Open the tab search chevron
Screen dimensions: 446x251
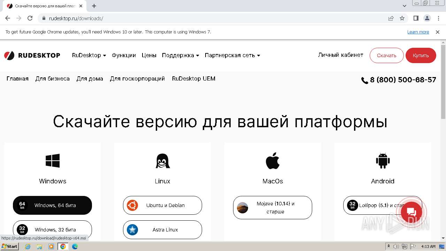tap(405, 6)
